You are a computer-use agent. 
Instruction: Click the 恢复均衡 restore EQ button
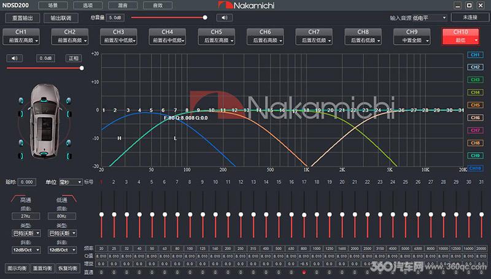pyautogui.click(x=68, y=268)
